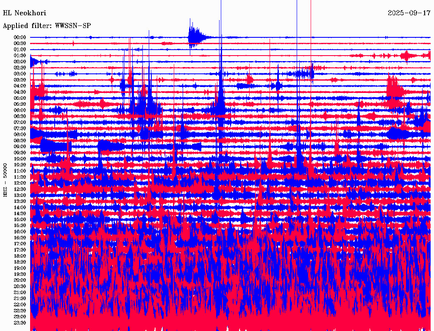Select the 08:30 time label
The height and width of the screenshot is (331, 434).
click(x=20, y=140)
